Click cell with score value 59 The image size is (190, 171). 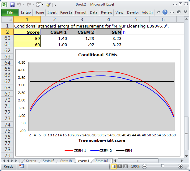(x=27, y=38)
